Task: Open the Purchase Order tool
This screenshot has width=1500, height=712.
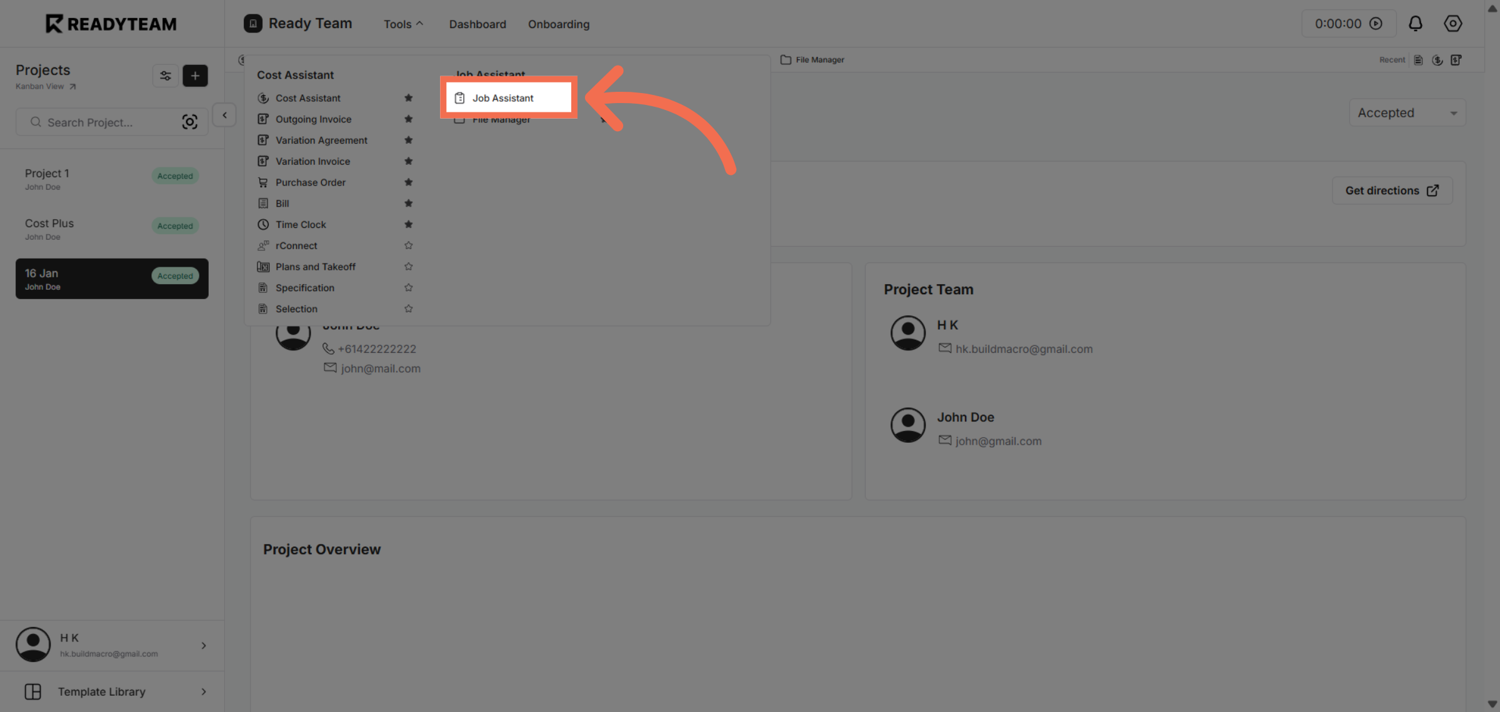Action: (311, 182)
